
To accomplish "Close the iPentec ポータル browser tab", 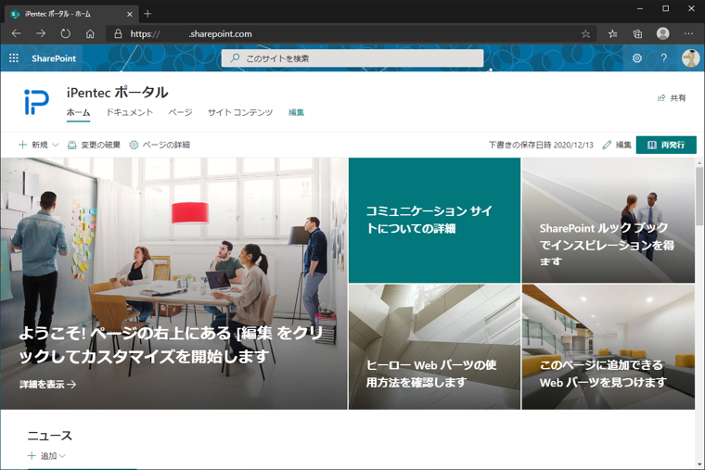I will (130, 15).
